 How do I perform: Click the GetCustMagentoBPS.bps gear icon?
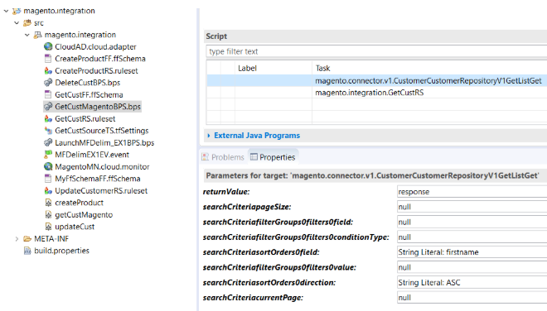[x=48, y=107]
